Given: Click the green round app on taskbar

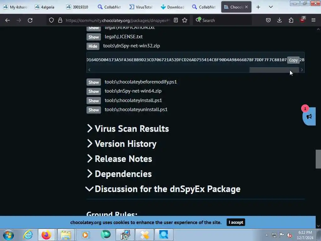Looking at the screenshot, I should (x=106, y=235).
